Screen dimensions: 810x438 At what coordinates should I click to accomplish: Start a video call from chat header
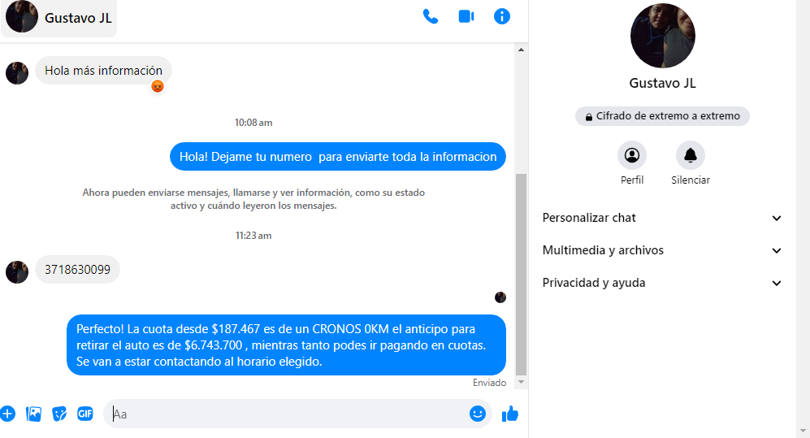466,16
